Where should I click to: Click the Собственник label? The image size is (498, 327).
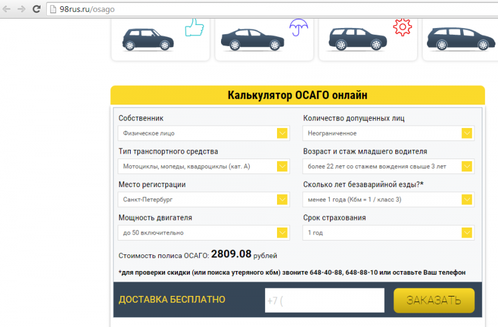141,118
